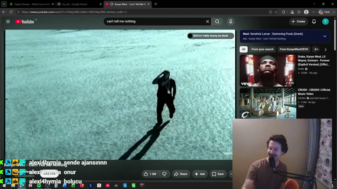Select the Kanye West YouTube tab
This screenshot has height=189, width=337.
tap(127, 4)
